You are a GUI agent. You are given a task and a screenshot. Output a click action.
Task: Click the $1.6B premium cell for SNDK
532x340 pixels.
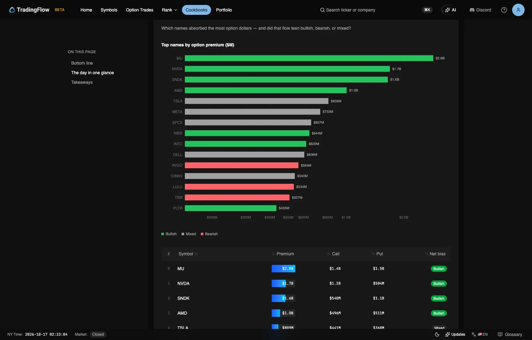283,298
